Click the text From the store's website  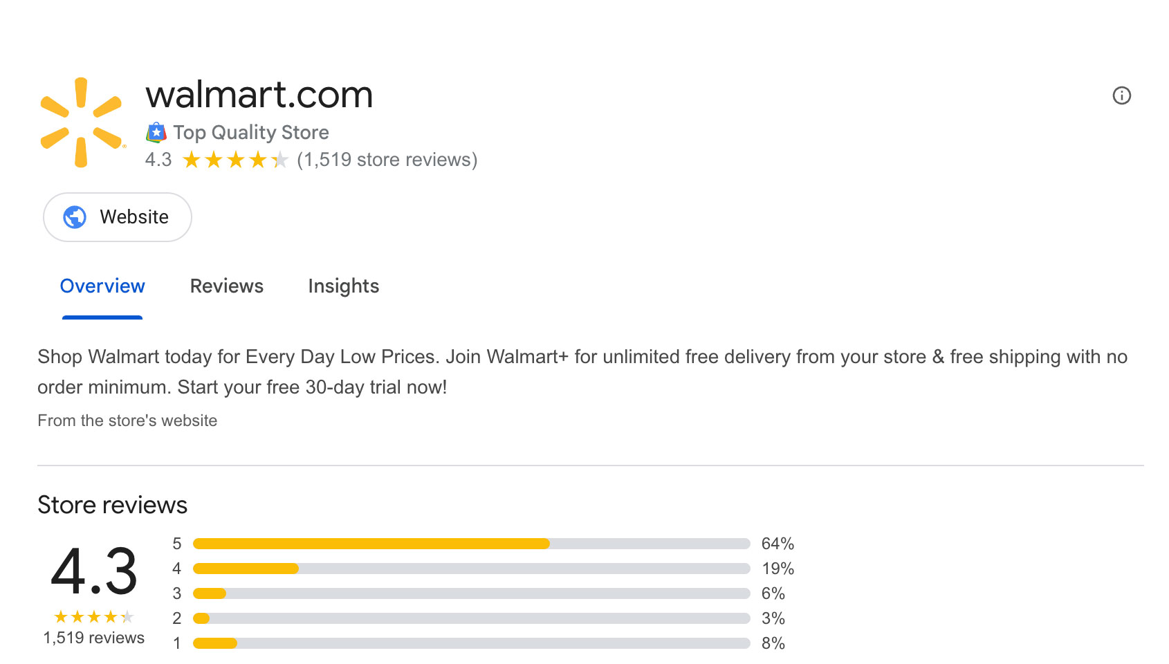pos(127,420)
